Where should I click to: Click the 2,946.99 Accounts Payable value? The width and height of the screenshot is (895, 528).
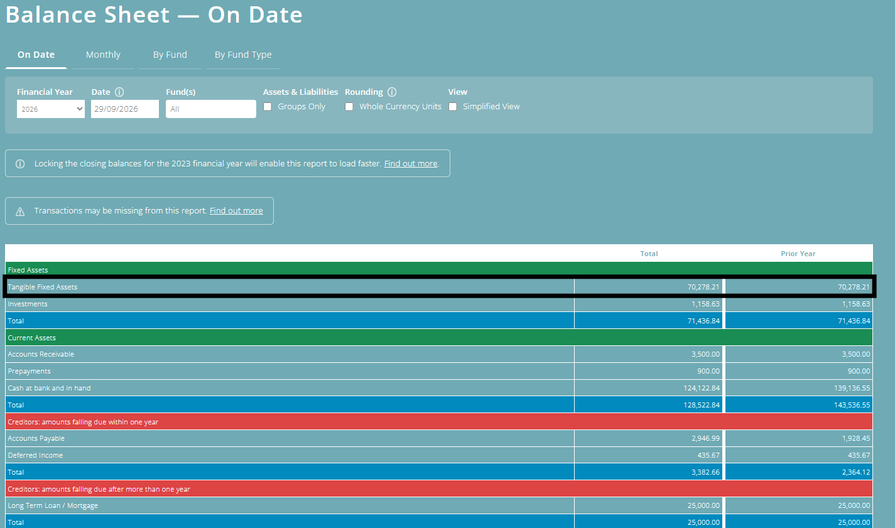[x=706, y=438]
